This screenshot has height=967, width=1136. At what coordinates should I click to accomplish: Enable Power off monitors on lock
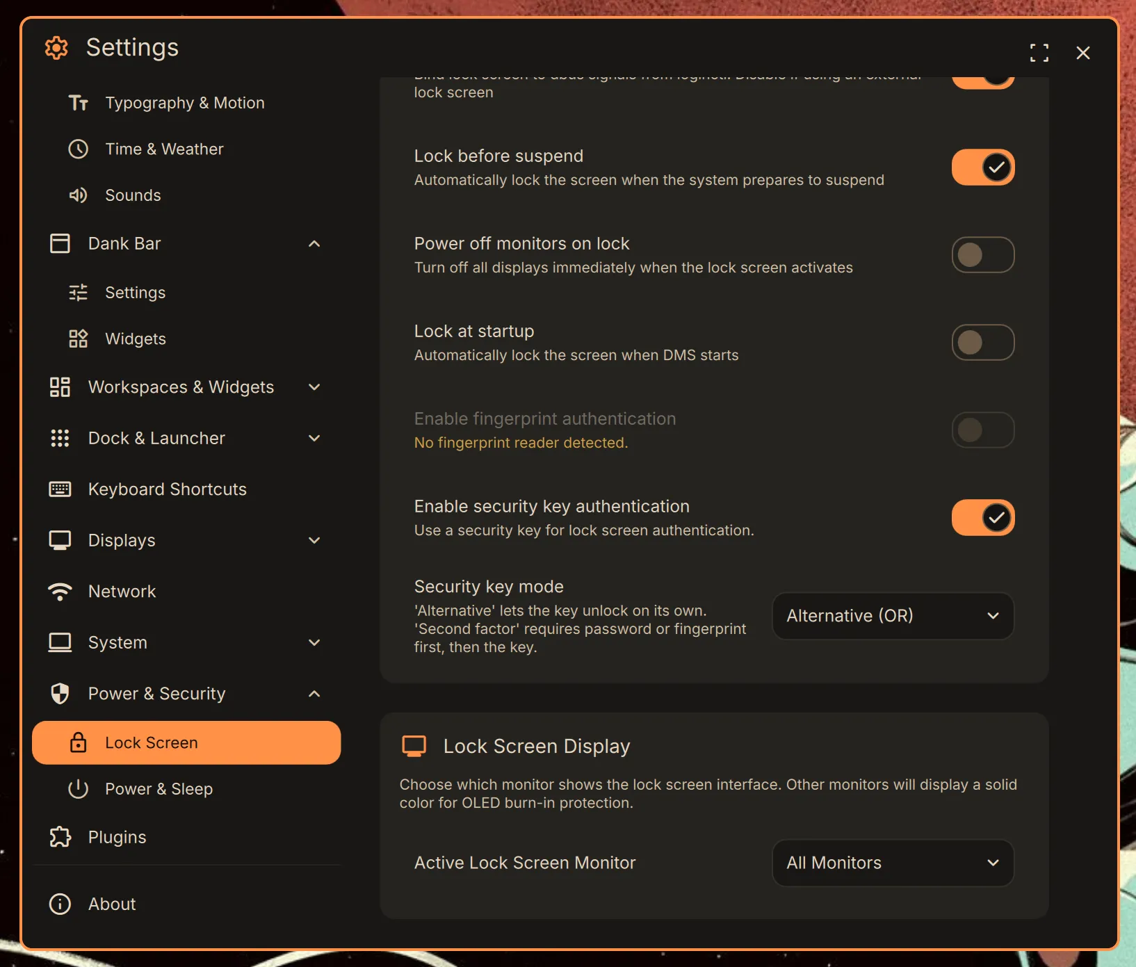point(982,254)
